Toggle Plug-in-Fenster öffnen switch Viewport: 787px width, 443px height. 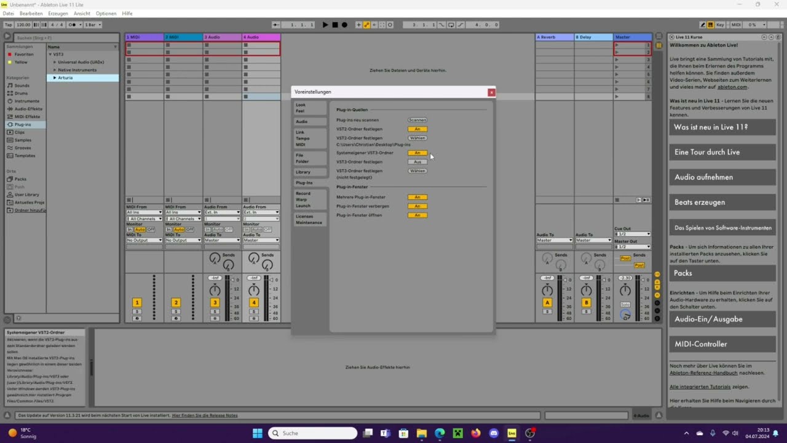click(417, 215)
